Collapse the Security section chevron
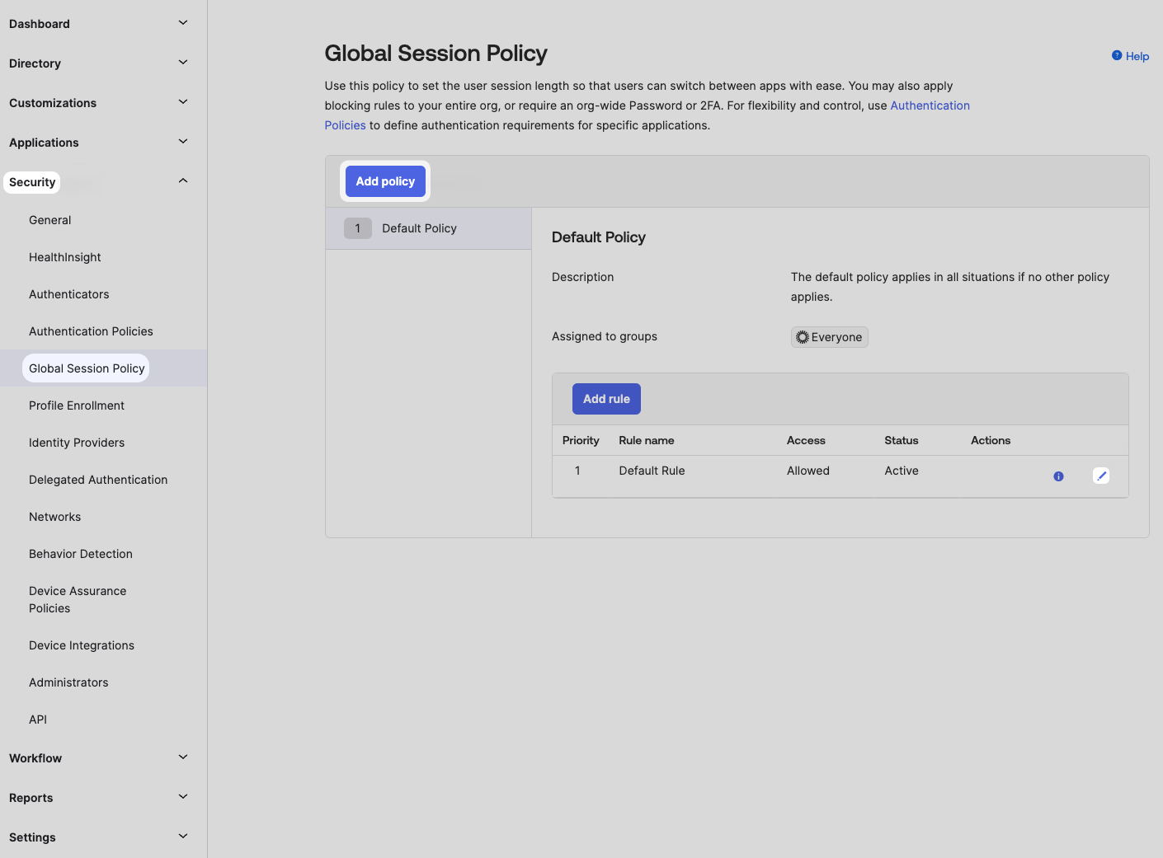This screenshot has width=1163, height=858. (x=183, y=181)
